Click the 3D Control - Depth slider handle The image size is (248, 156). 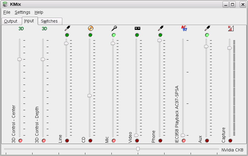[43, 59]
